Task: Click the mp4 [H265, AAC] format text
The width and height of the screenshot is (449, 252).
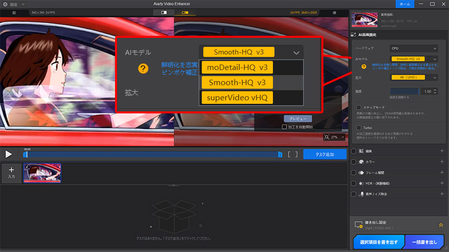Action: (x=379, y=228)
